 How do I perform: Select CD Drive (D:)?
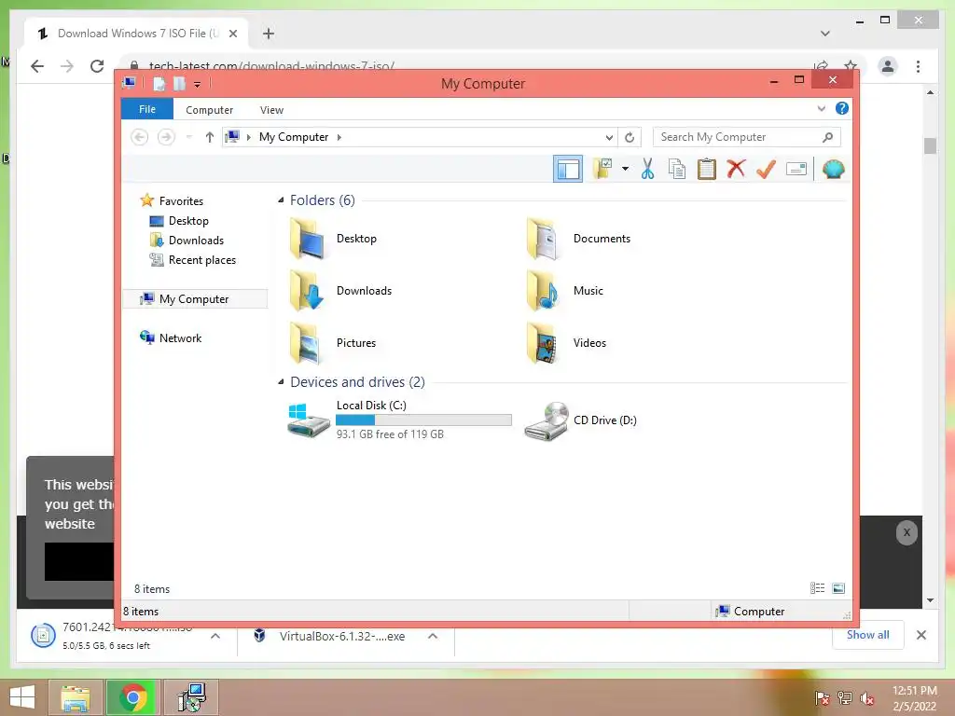(580, 420)
